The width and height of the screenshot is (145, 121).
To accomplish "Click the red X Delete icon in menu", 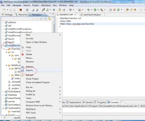I will [x=23, y=54].
